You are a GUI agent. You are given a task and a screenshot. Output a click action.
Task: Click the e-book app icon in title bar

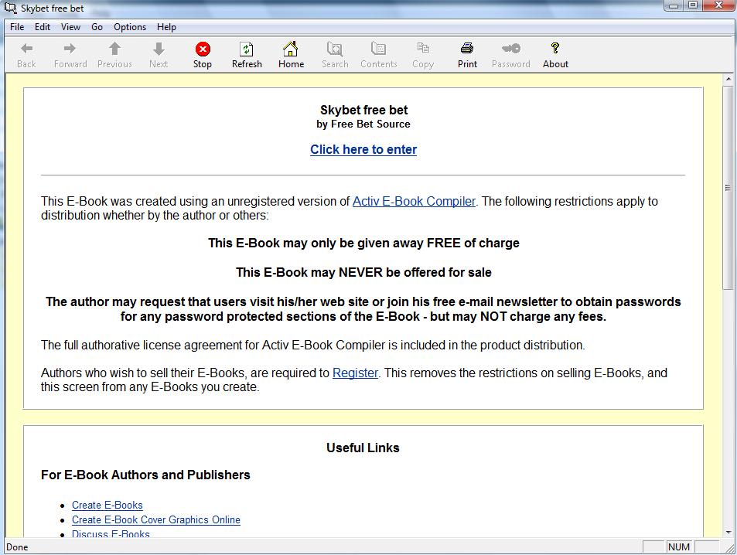[10, 8]
